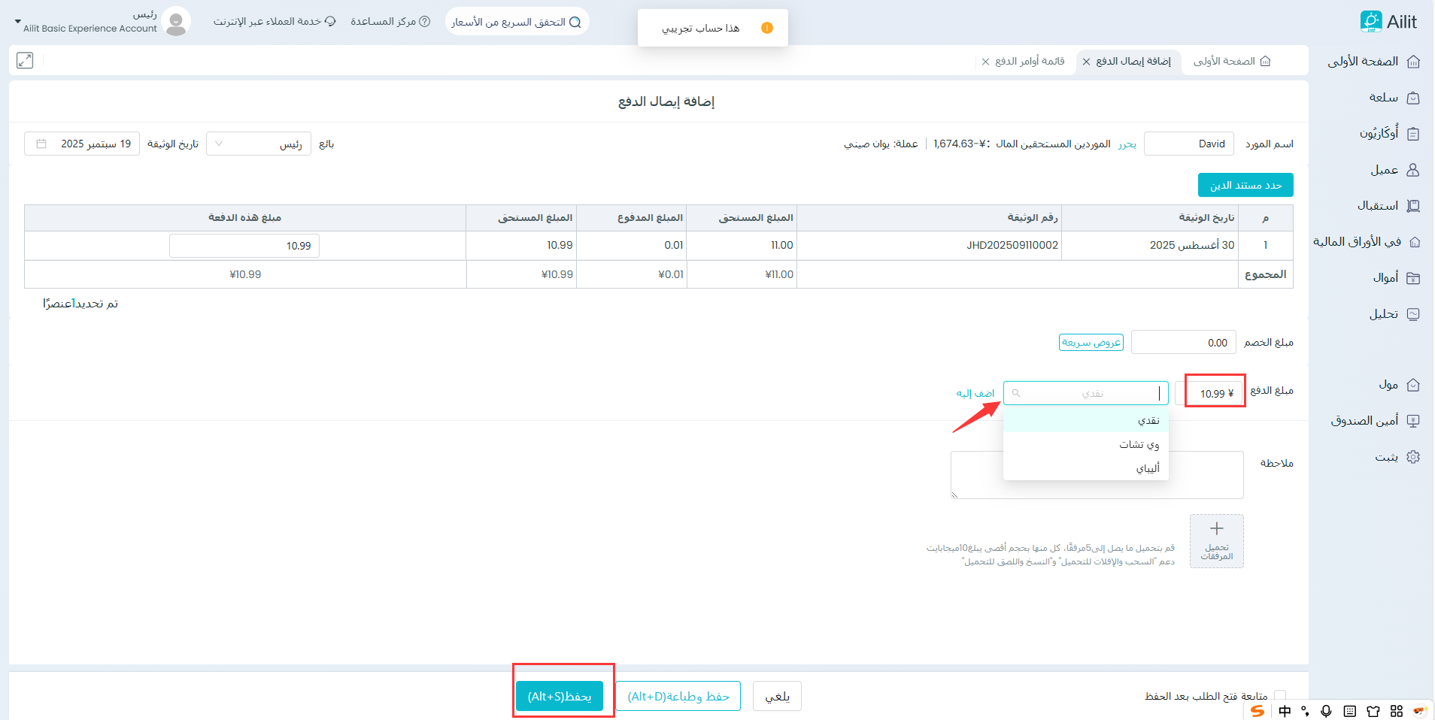Screen dimensions: 1435x720
Task: Open the calendar icon in document date field
Action: pos(41,144)
